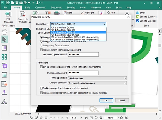The height and width of the screenshot is (120, 162).
Task: Open Printing permitted dropdown
Action: coord(98,78)
